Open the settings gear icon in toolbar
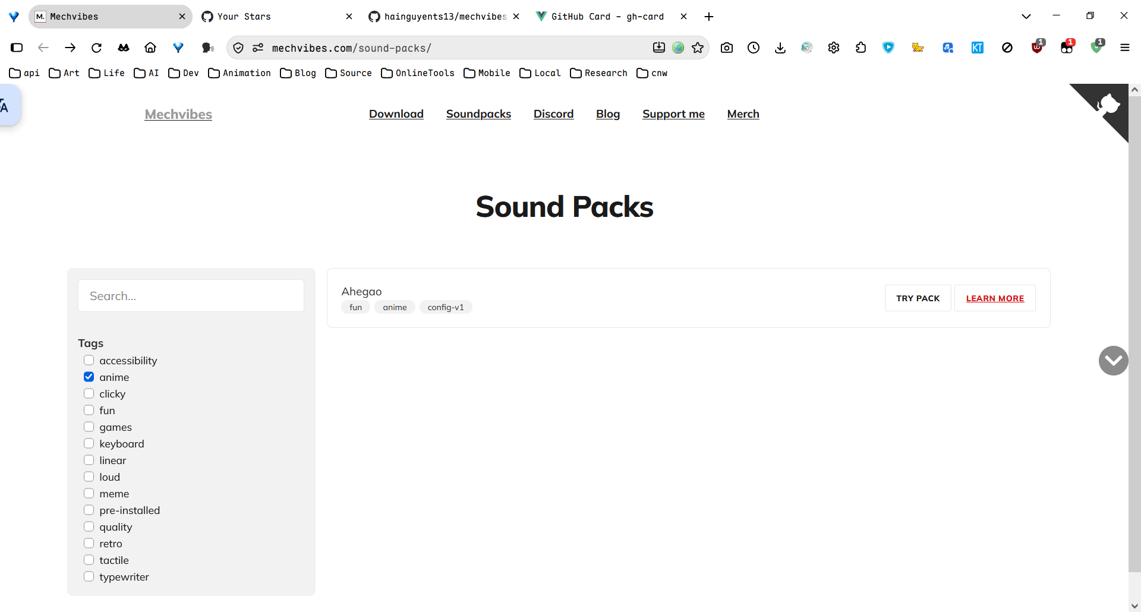This screenshot has height=612, width=1141. click(834, 48)
